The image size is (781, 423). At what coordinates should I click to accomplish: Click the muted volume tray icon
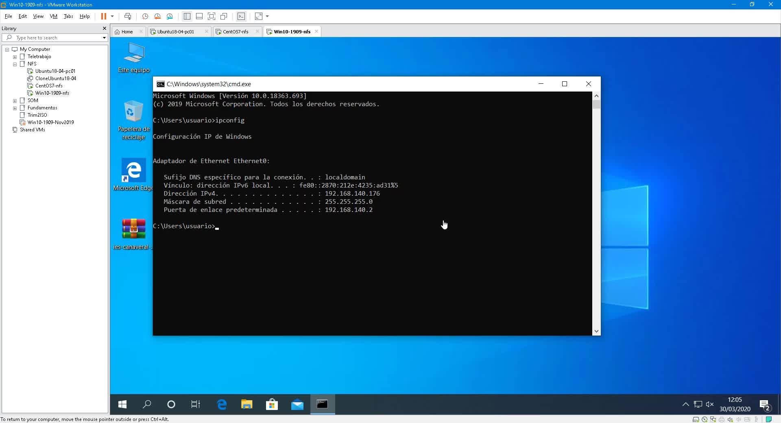(x=710, y=404)
